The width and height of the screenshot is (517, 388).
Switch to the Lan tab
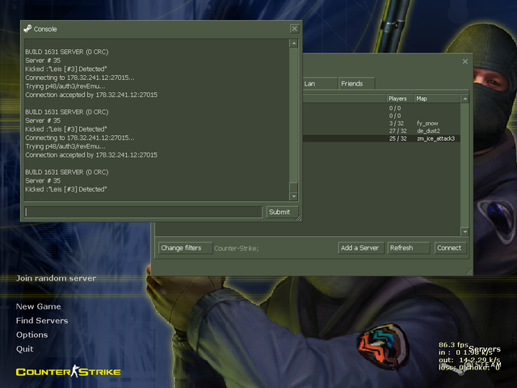(x=320, y=83)
